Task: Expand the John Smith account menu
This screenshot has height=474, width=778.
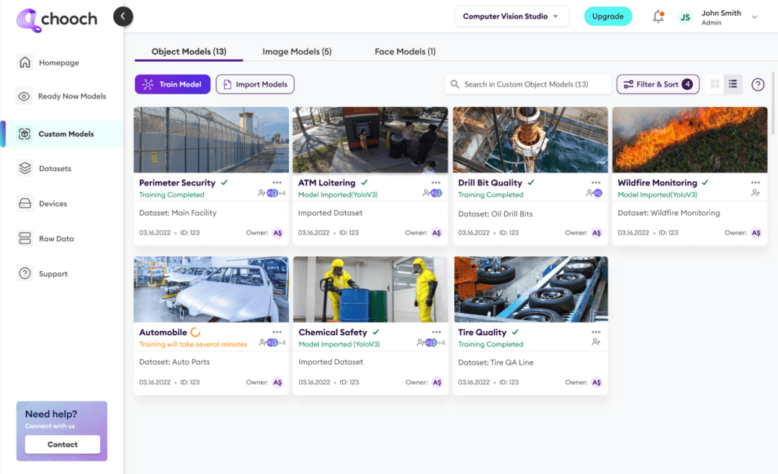Action: point(754,17)
